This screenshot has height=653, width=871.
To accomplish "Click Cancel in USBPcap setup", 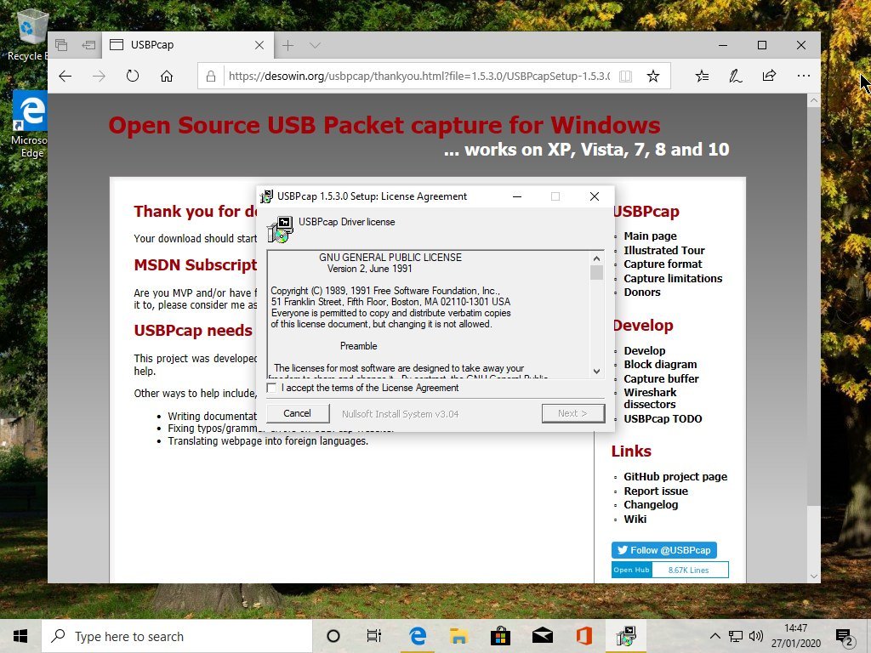I will [297, 413].
